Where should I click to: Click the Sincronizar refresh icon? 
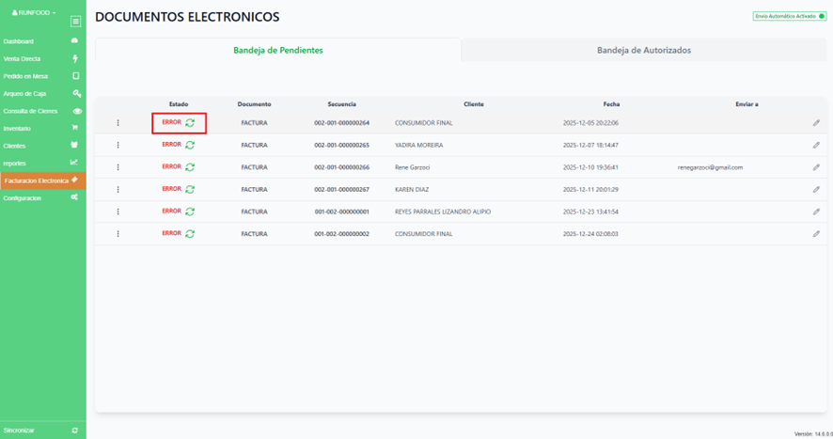click(75, 431)
